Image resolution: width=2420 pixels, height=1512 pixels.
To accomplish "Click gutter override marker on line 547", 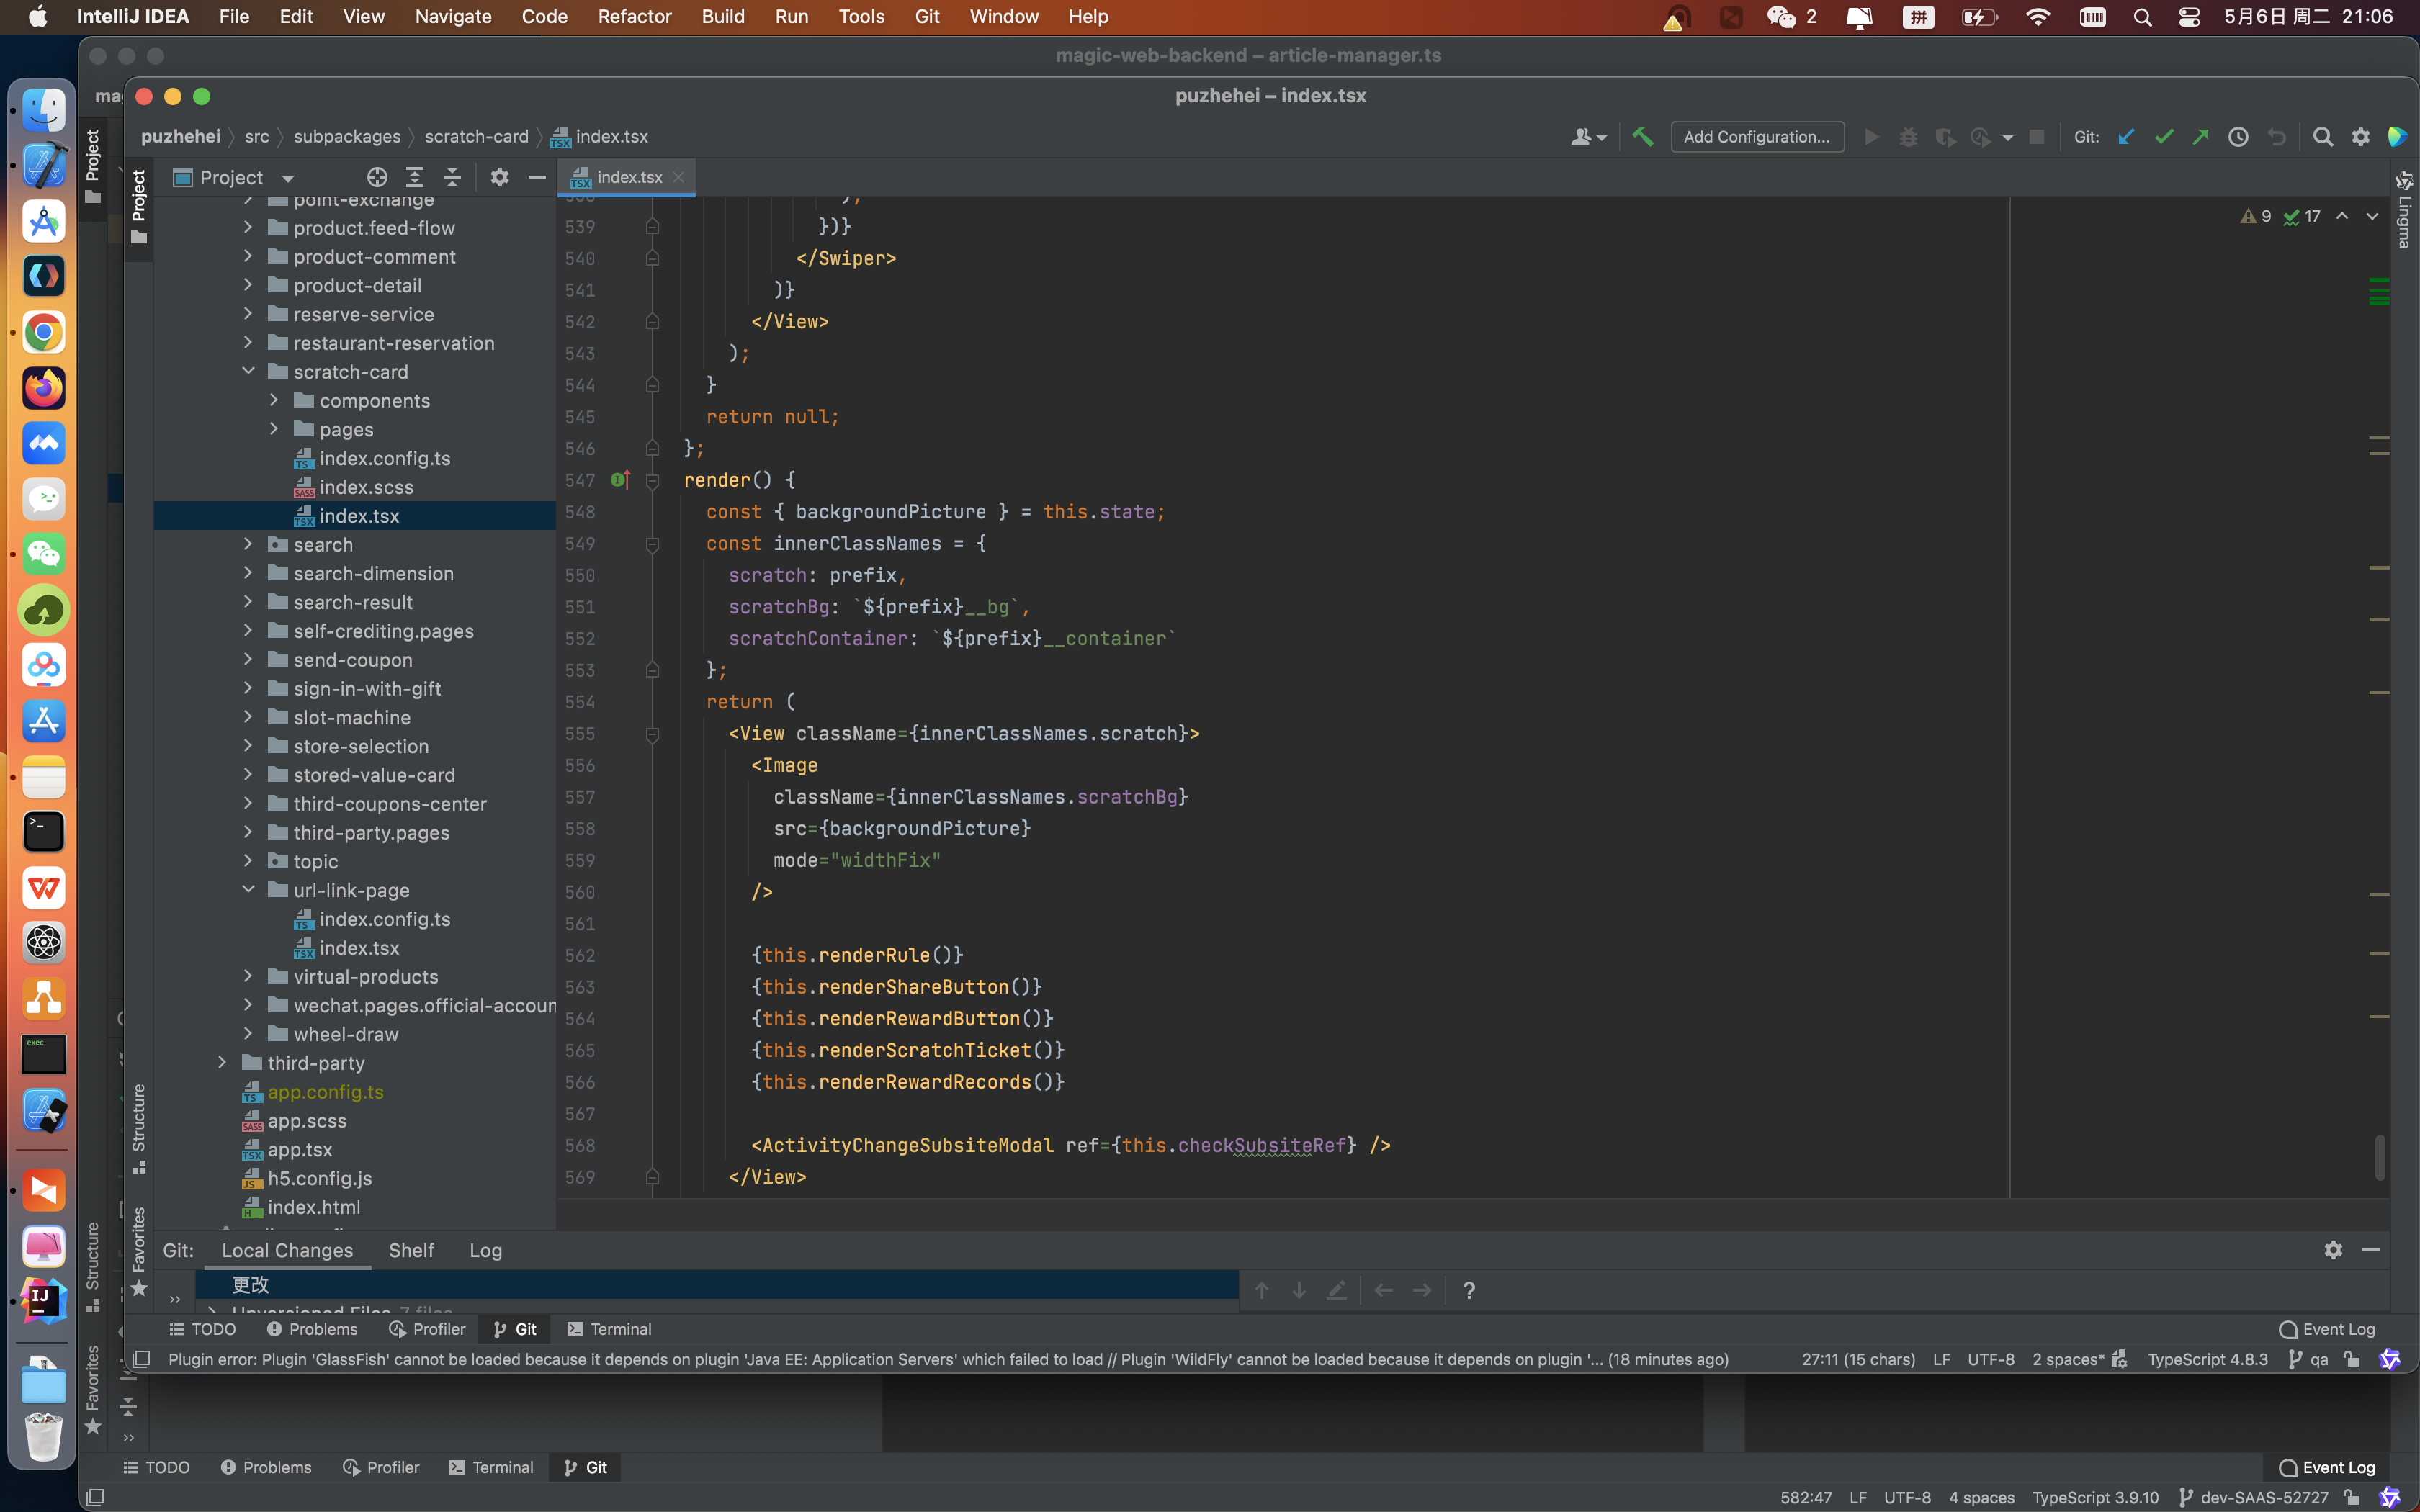I will click(x=619, y=480).
